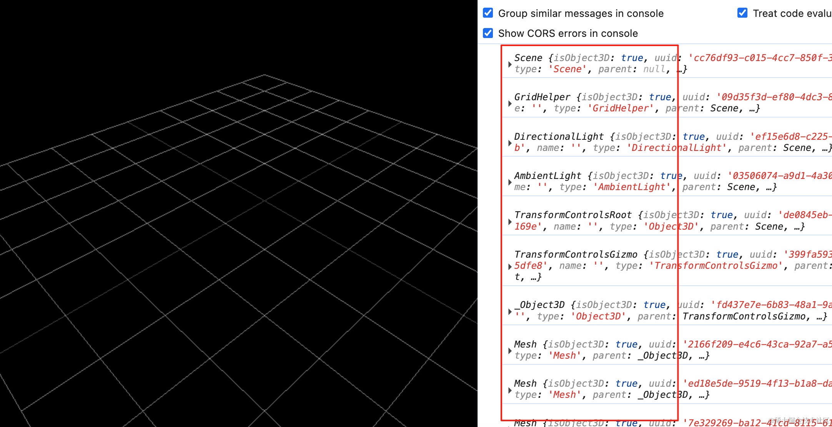Click the GridHelper class name text
Screen dimensions: 832x427
(542, 97)
